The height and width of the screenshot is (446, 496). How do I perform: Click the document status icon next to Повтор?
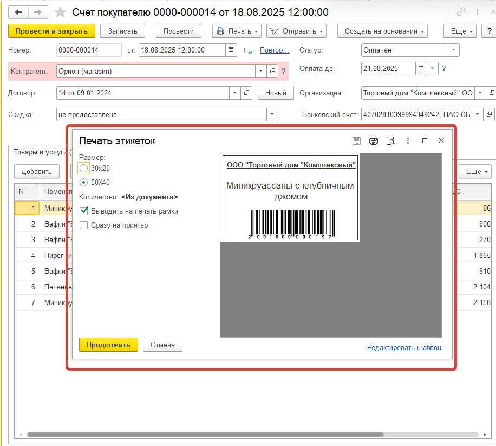point(249,50)
